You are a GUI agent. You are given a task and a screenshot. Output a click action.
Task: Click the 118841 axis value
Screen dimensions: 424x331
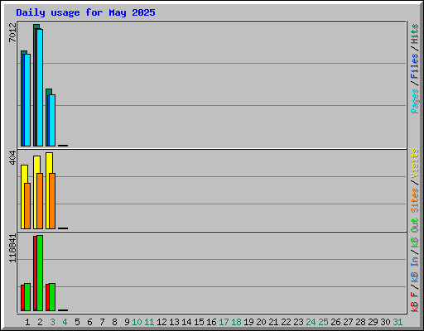coord(12,248)
